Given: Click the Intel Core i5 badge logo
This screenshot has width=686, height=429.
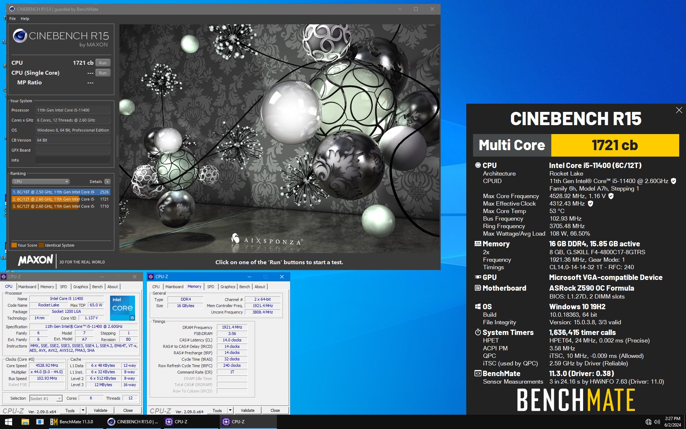Looking at the screenshot, I should point(123,308).
